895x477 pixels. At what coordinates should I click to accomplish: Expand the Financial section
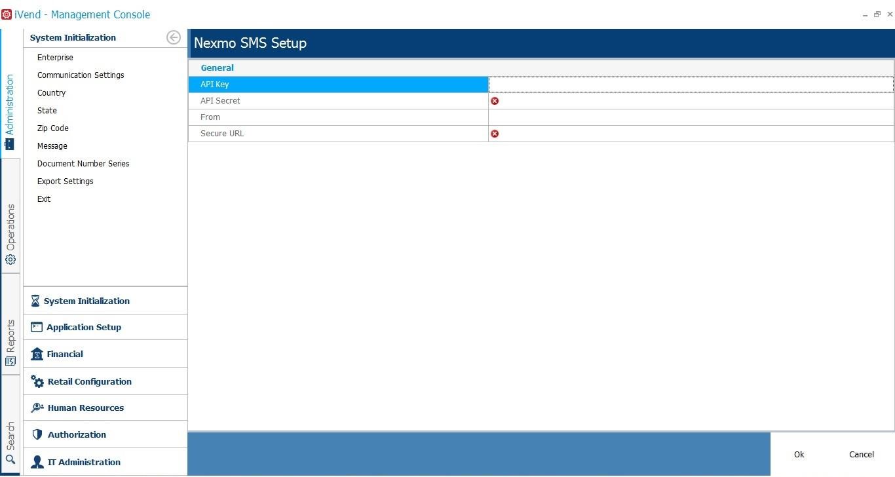point(105,354)
